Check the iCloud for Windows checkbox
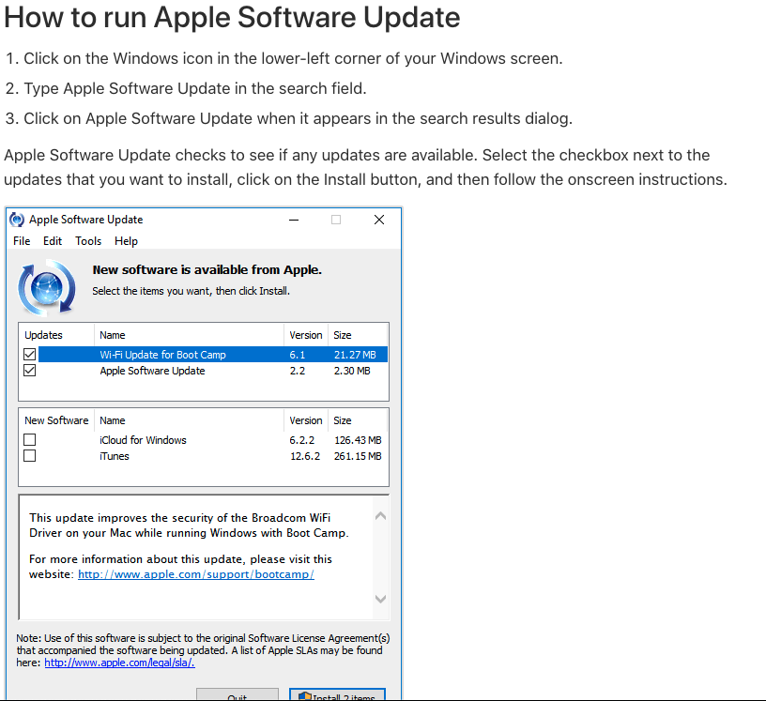766x701 pixels. click(30, 440)
